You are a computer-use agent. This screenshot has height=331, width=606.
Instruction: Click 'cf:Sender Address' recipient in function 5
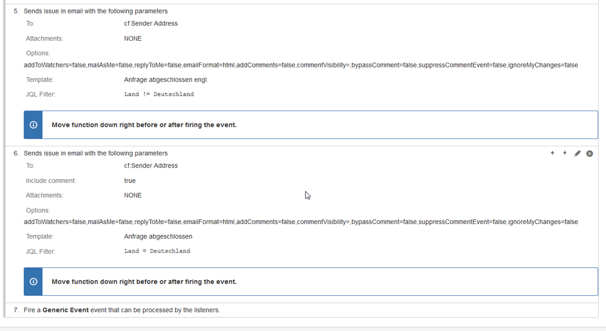[151, 23]
